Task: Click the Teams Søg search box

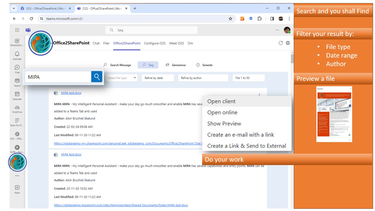Action: pyautogui.click(x=151, y=30)
